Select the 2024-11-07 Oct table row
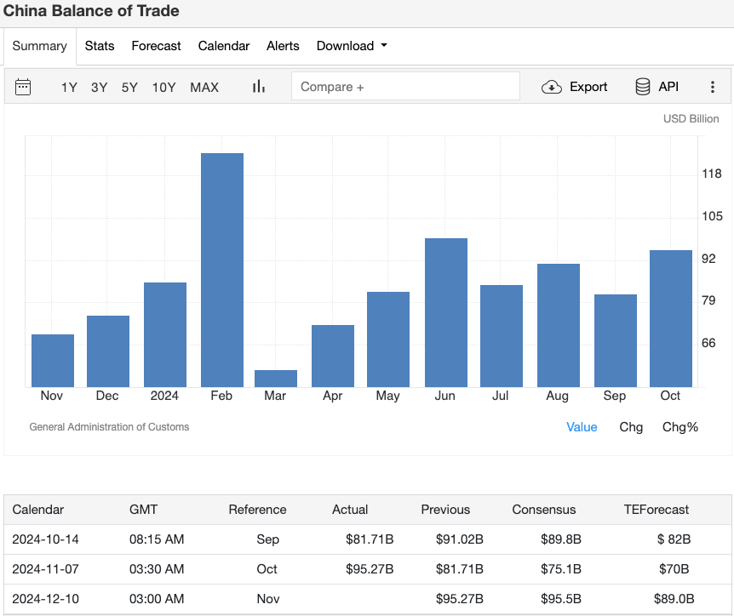 pos(367,569)
